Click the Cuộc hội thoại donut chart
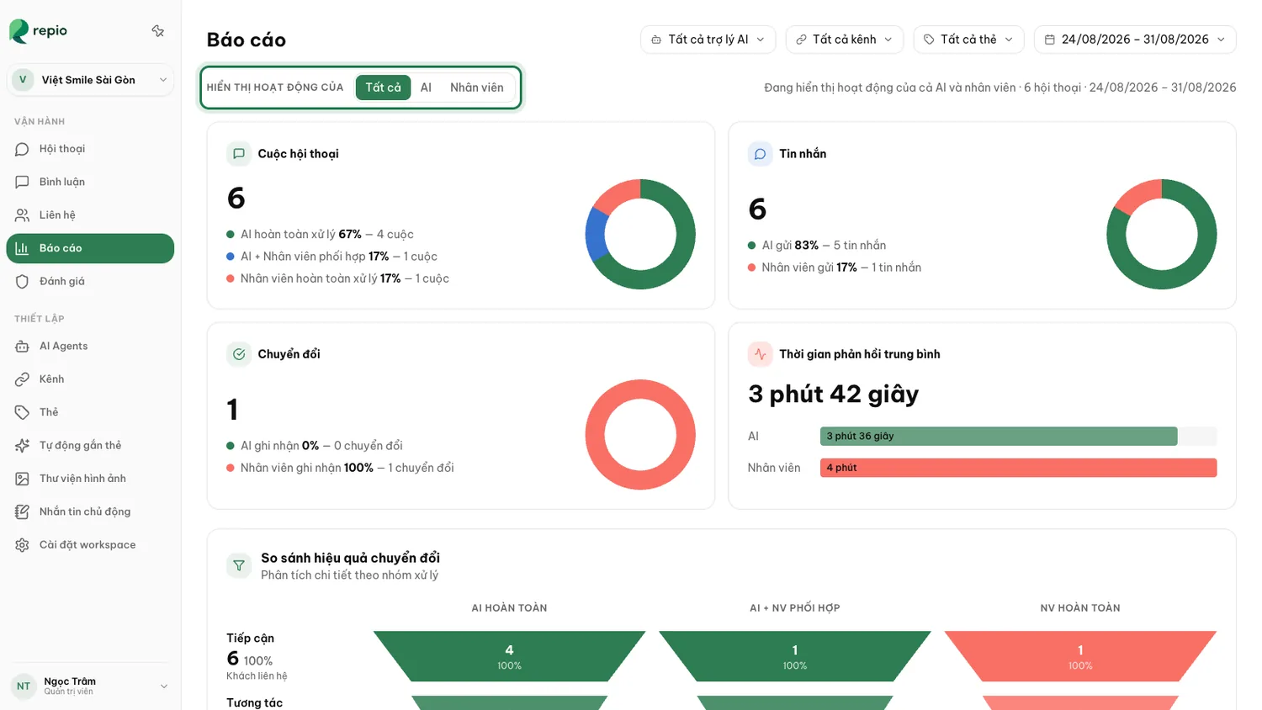The image size is (1262, 710). [x=640, y=234]
